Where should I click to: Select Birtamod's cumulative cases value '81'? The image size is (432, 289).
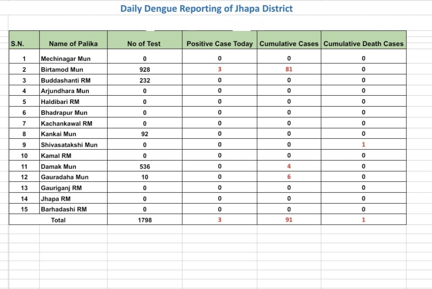click(289, 69)
